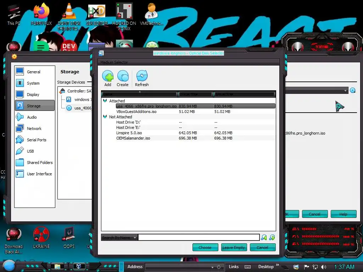Open General settings category

[x=35, y=72]
